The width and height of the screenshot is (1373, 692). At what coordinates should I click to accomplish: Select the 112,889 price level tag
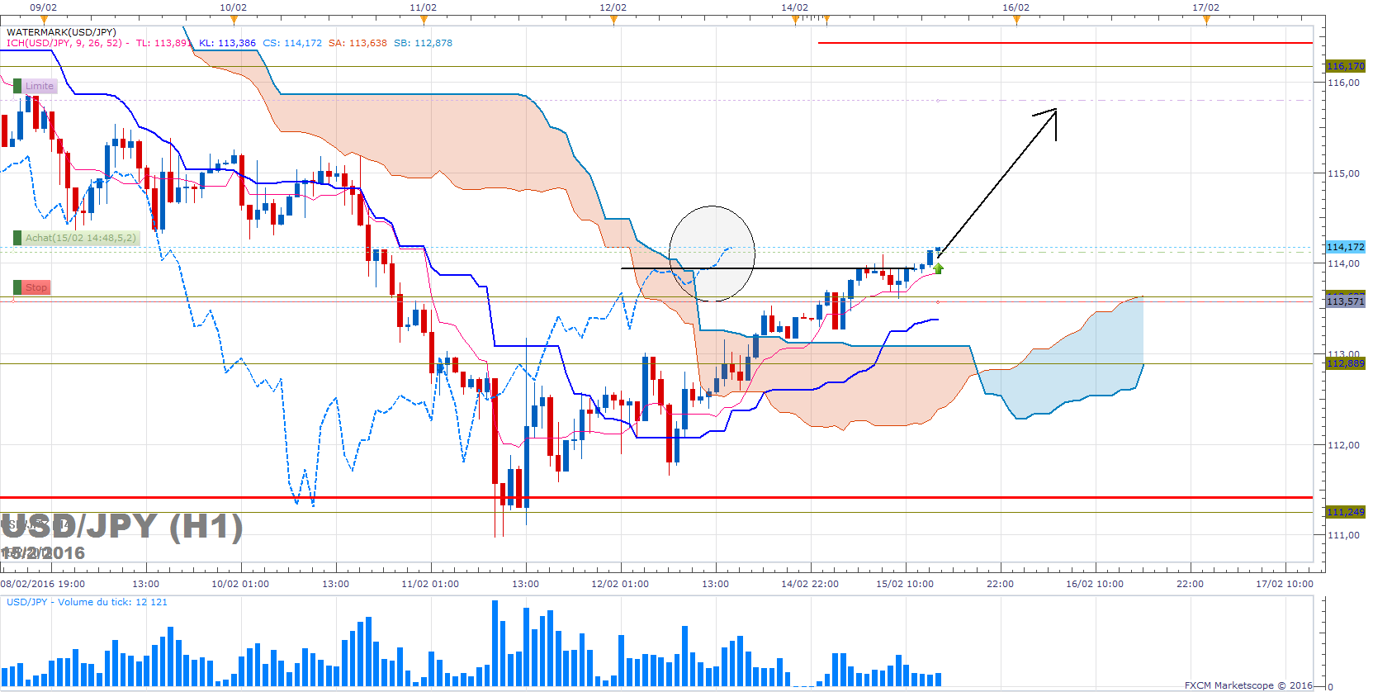(x=1345, y=363)
